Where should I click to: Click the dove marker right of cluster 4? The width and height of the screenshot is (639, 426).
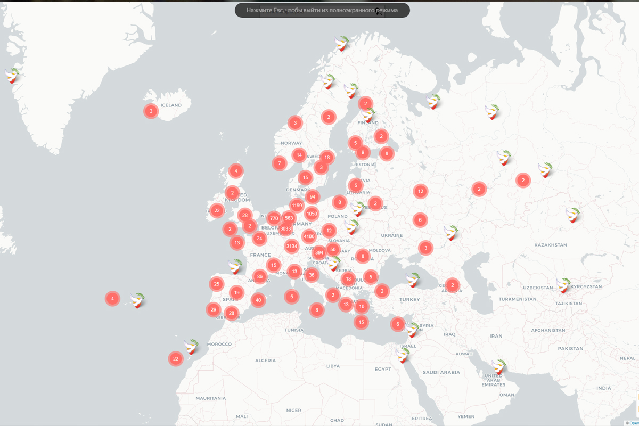[137, 301]
